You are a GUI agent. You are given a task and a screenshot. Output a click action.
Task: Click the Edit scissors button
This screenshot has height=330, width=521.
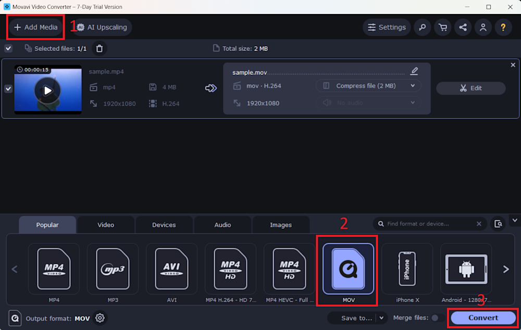[471, 88]
